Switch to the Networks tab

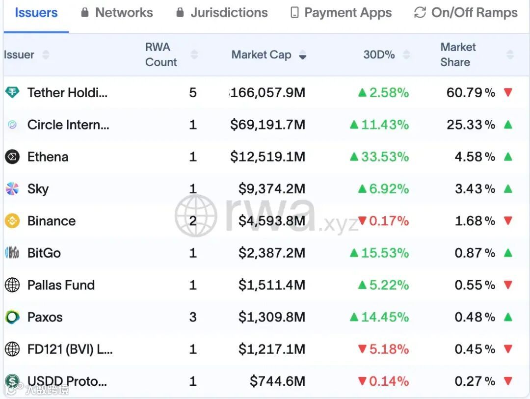pos(117,13)
